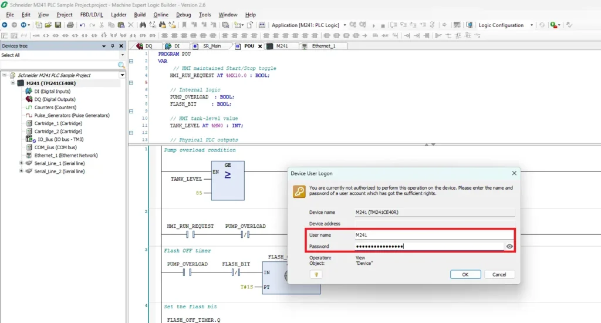Select Ethernet_1 (Ethernet Network) tree item

pyautogui.click(x=66, y=156)
